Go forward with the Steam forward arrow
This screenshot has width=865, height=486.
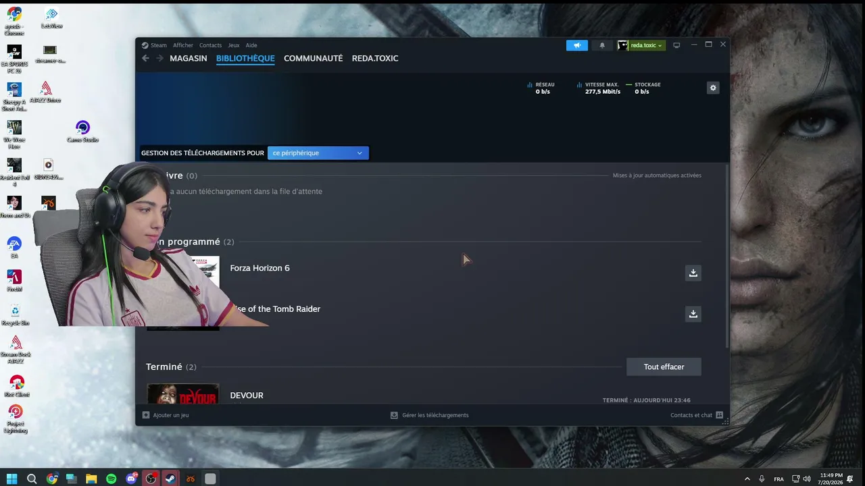[160, 59]
